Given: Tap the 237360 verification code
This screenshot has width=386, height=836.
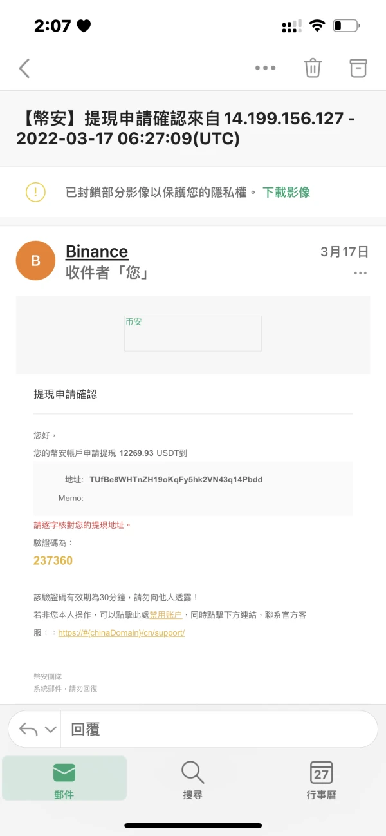Looking at the screenshot, I should click(x=53, y=560).
